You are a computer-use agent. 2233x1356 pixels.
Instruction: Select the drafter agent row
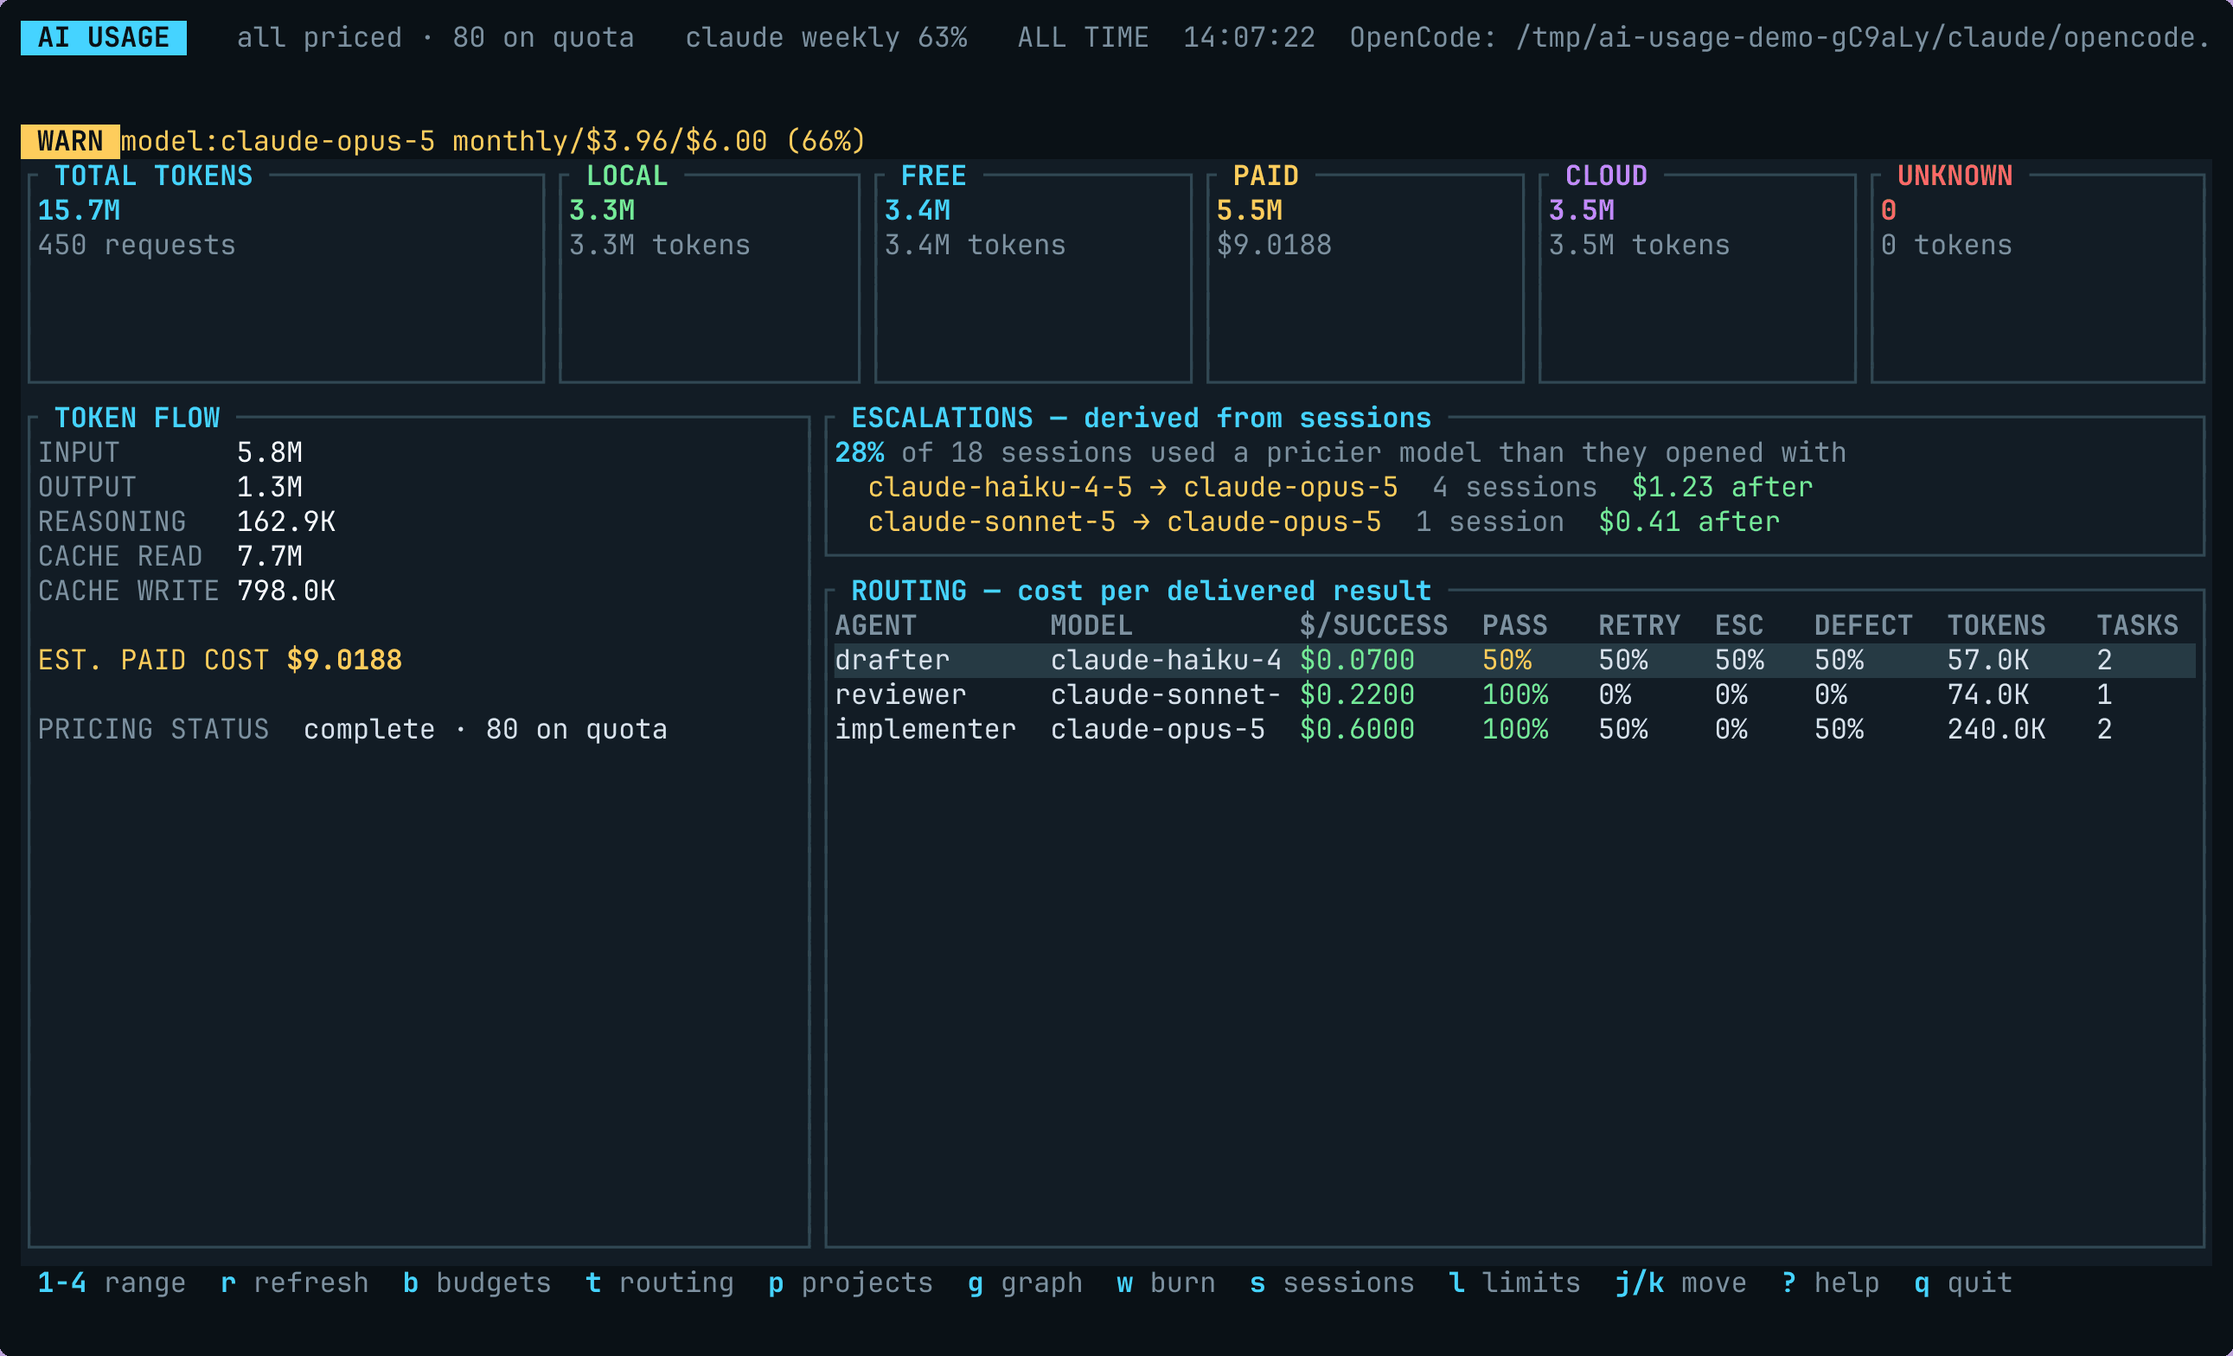(x=1514, y=660)
